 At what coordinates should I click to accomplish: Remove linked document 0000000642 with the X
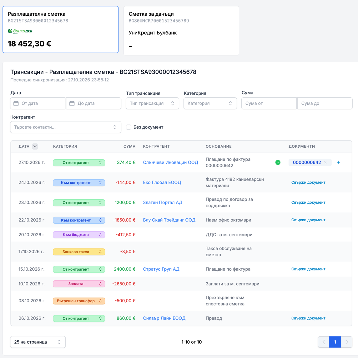click(325, 162)
